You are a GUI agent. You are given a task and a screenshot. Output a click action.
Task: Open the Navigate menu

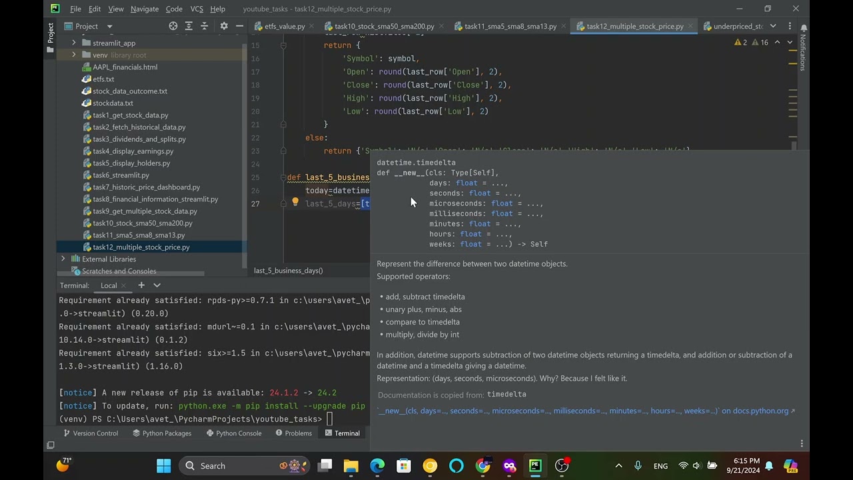(x=145, y=9)
